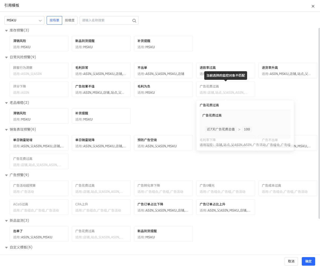Choose the 单日销量陡增 template card
Screen dimensions: 320x267
click(x=39, y=142)
